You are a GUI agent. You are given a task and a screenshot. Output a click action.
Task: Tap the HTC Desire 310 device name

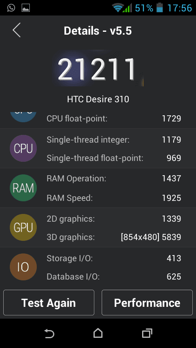point(98,99)
